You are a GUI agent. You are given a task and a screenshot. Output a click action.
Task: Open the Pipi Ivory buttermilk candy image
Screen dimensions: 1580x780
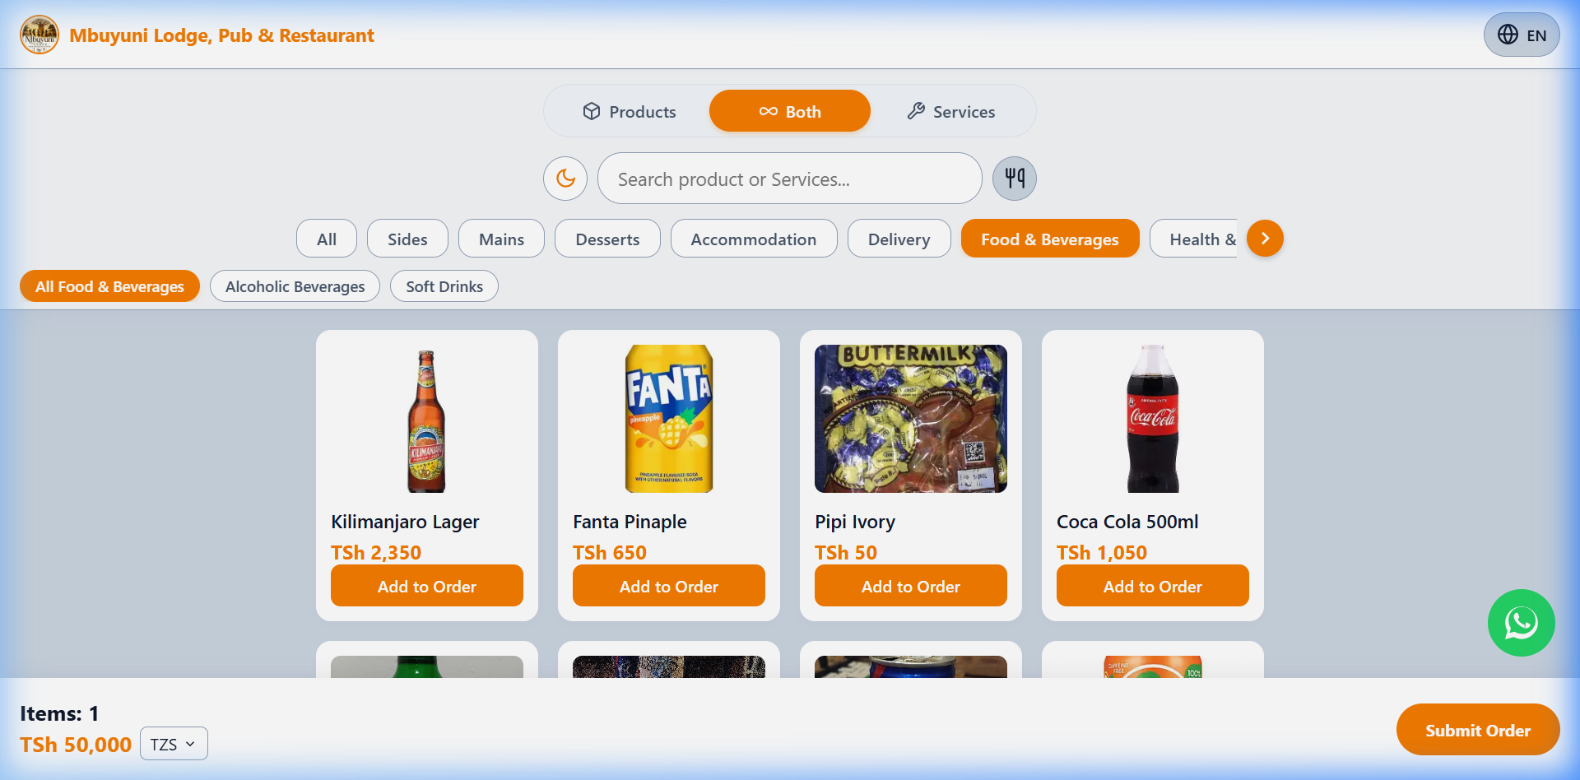(911, 419)
